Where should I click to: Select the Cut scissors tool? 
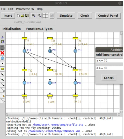pos(2,37)
